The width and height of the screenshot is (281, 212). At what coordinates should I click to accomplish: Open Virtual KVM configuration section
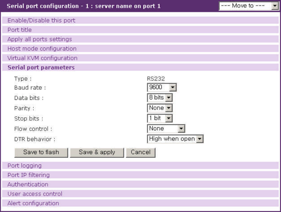click(x=42, y=58)
